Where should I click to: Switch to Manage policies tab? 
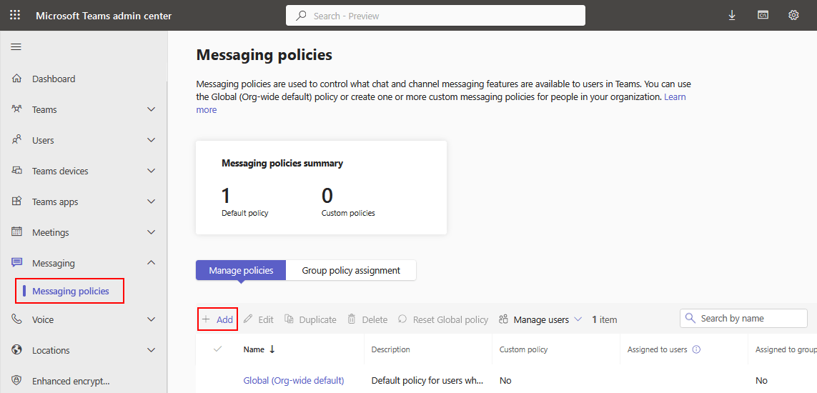241,270
